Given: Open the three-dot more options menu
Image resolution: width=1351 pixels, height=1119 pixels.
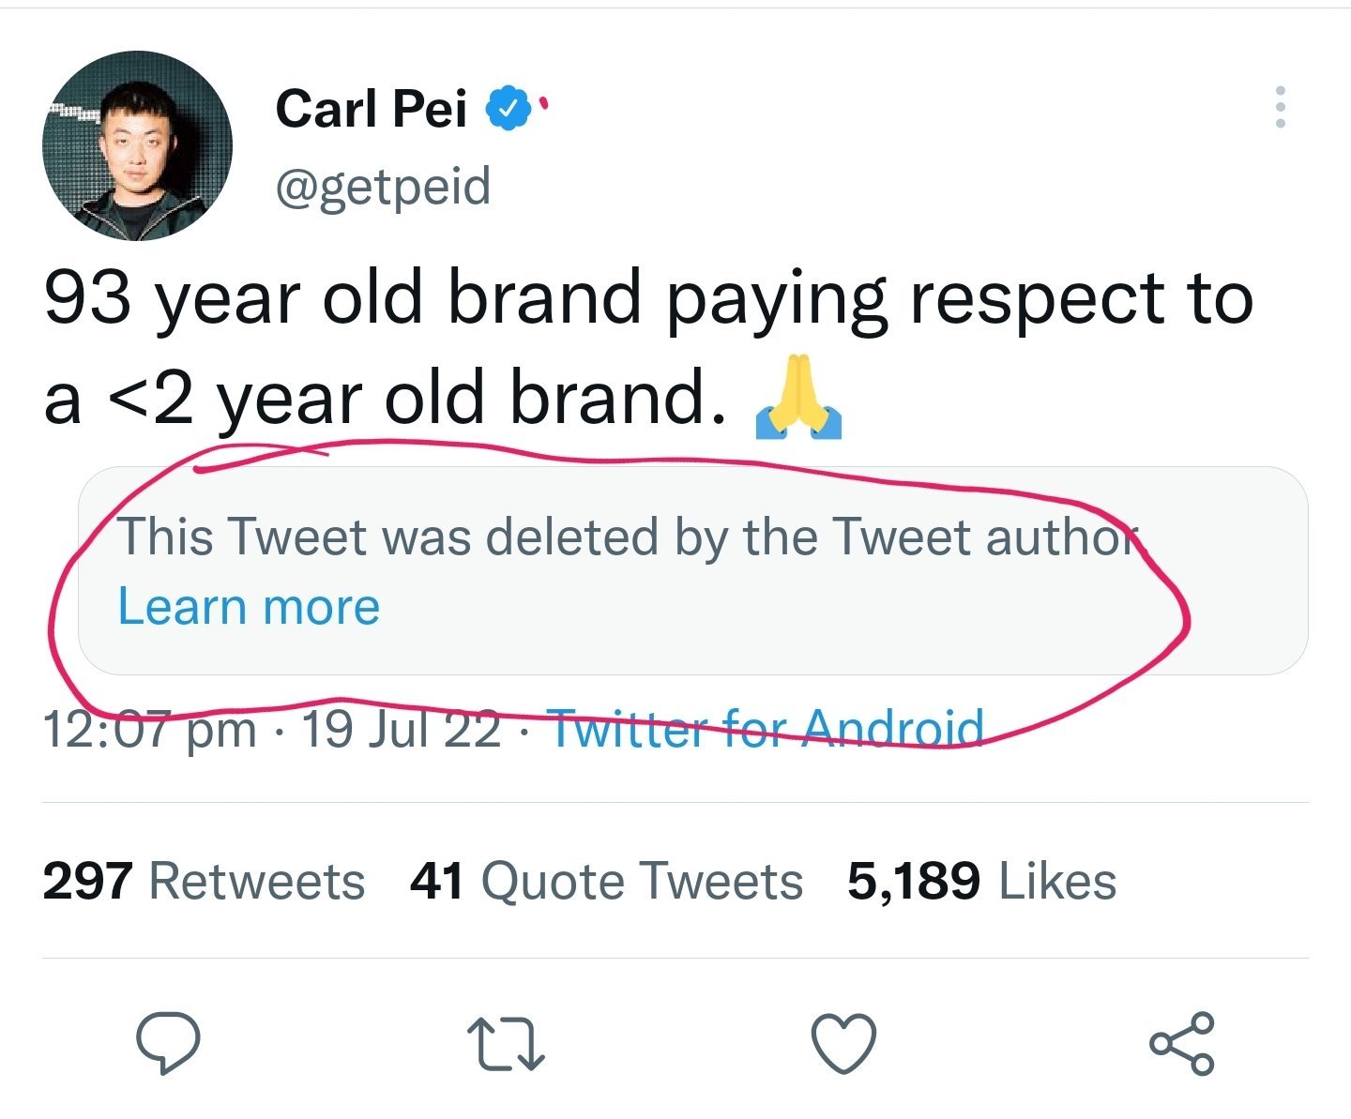Looking at the screenshot, I should (x=1281, y=108).
